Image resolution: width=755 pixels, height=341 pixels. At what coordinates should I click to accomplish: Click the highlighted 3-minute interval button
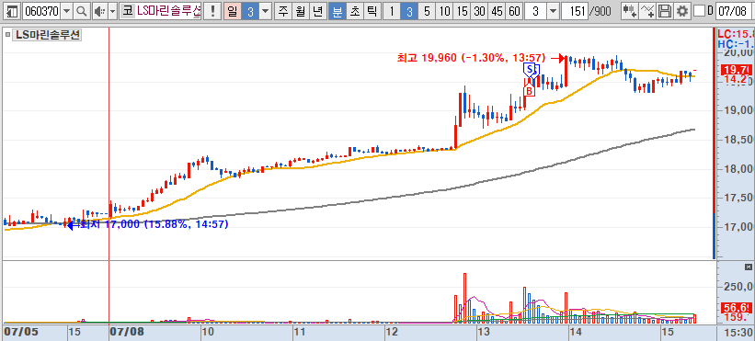coord(409,11)
